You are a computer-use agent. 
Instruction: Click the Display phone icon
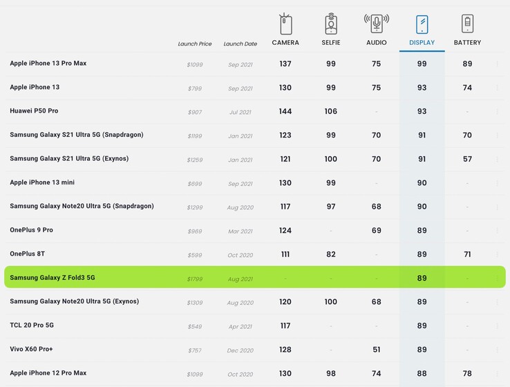pyautogui.click(x=422, y=24)
